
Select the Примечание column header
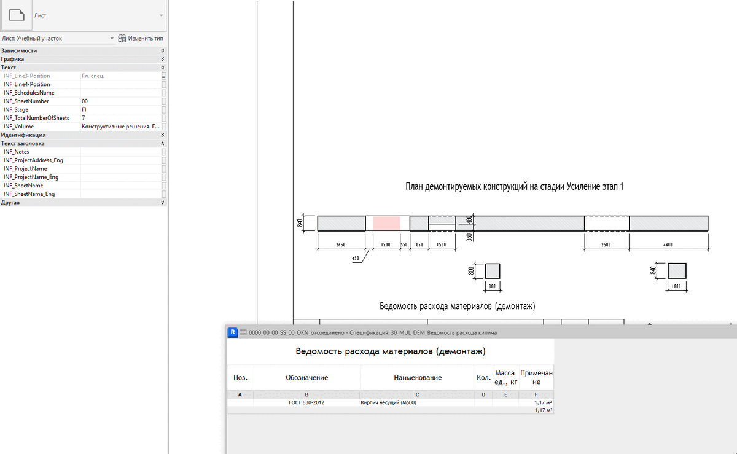pyautogui.click(x=536, y=378)
